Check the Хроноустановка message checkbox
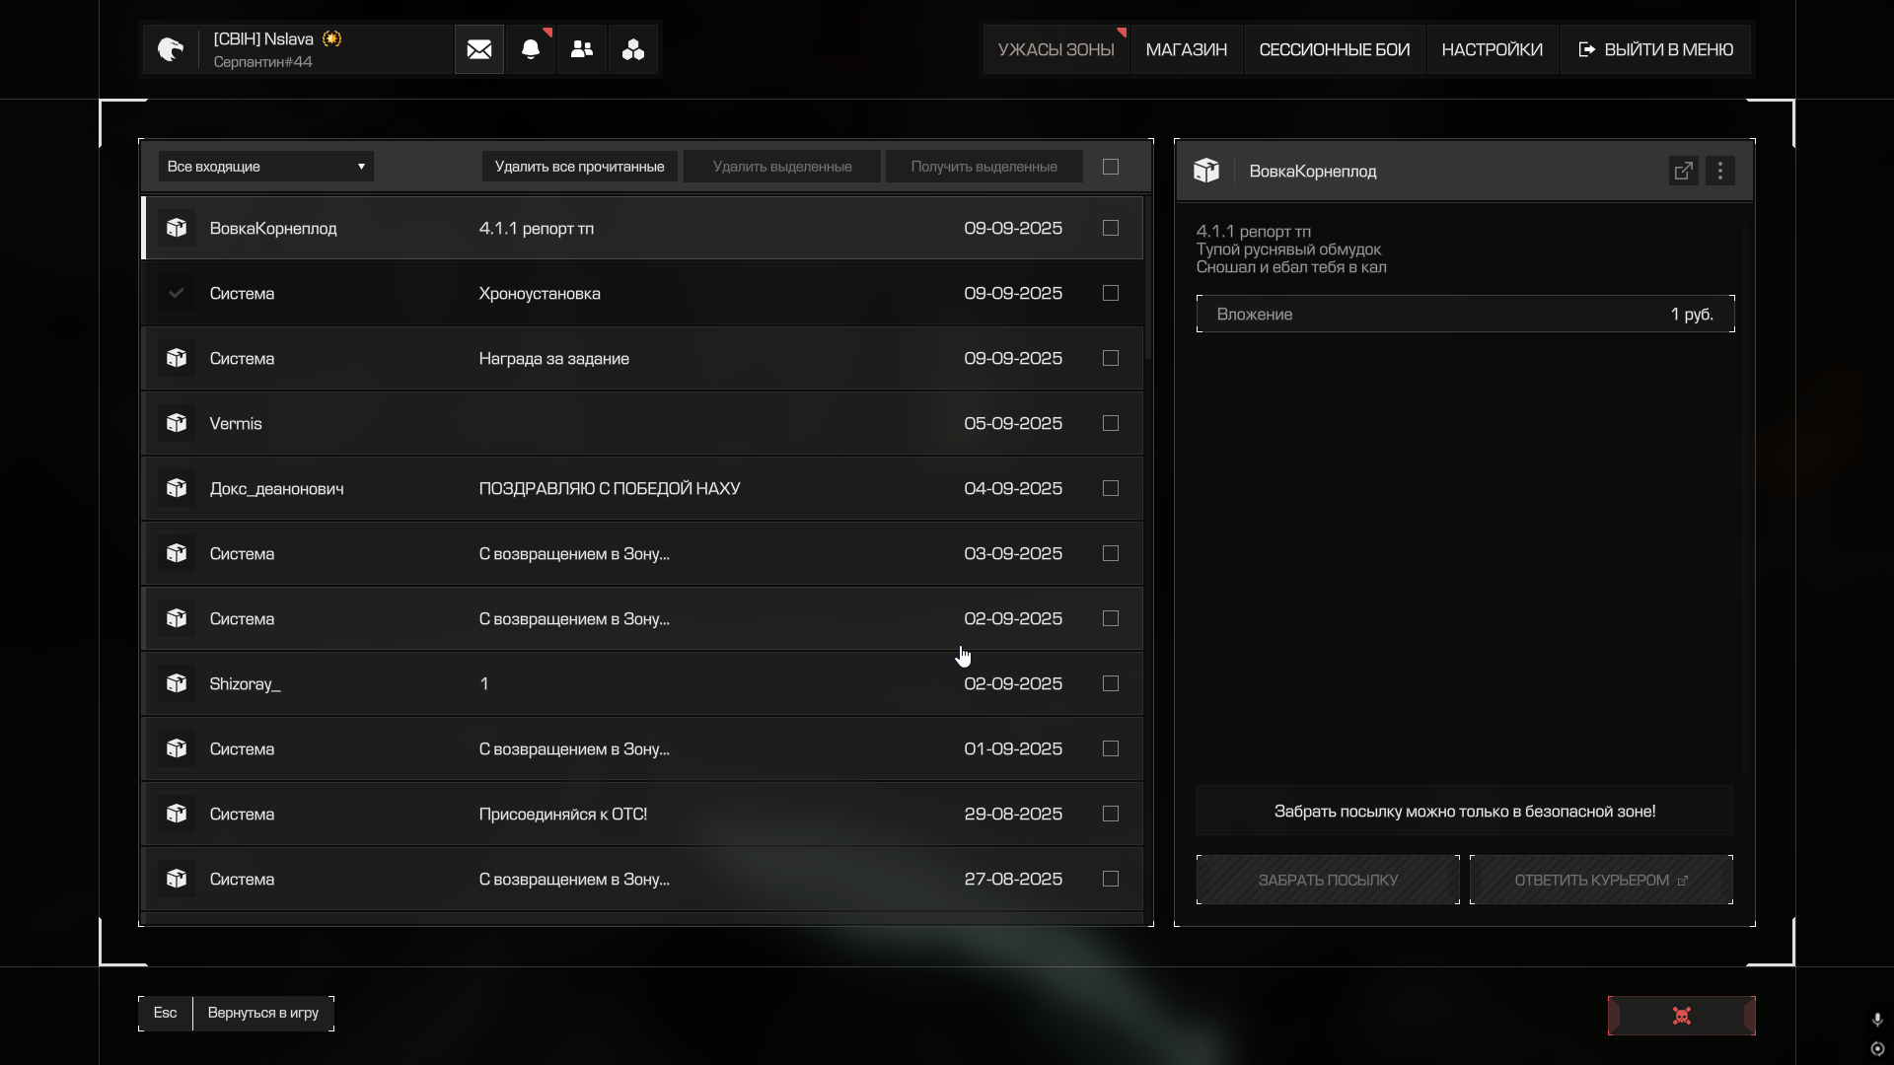Image resolution: width=1894 pixels, height=1065 pixels. [x=1111, y=293]
